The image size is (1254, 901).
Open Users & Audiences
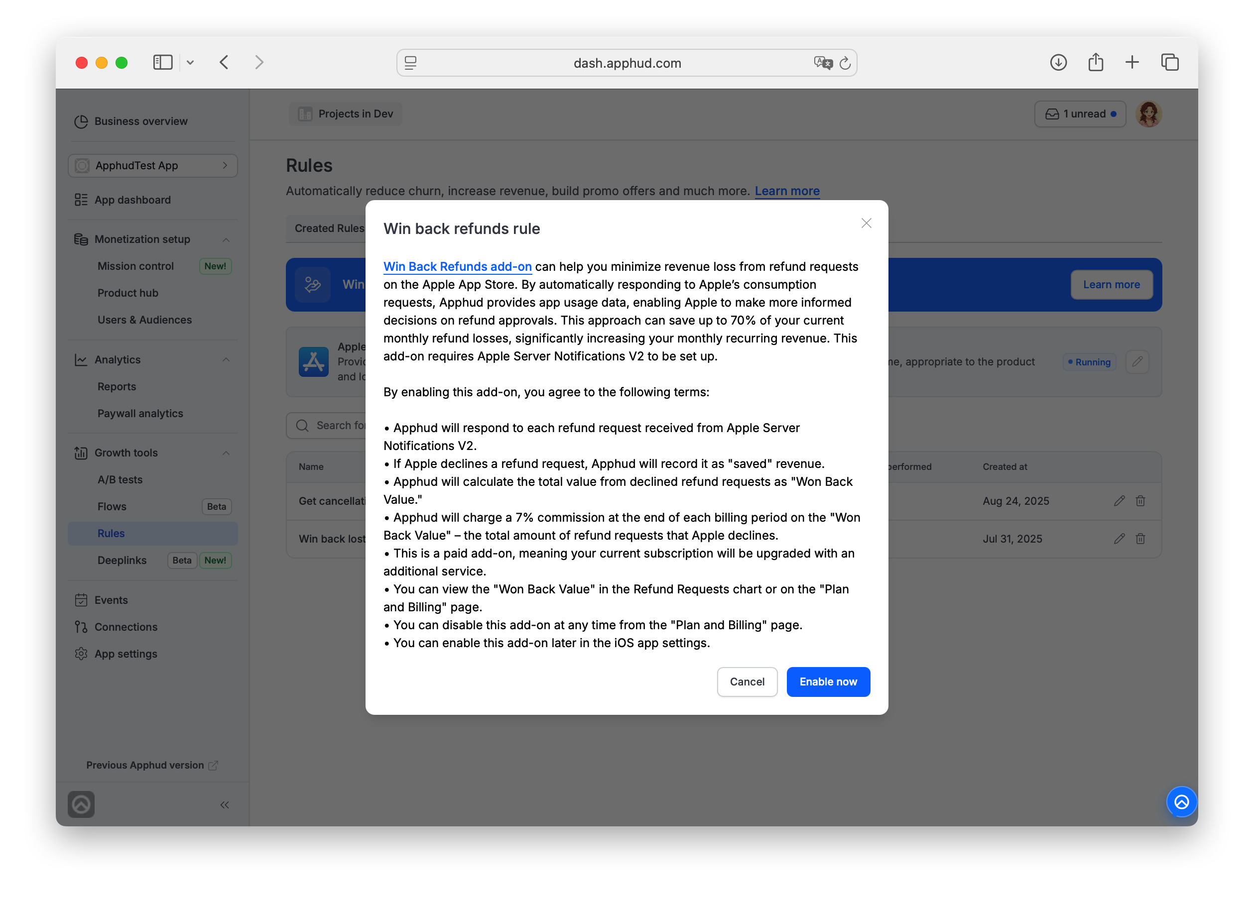coord(144,320)
